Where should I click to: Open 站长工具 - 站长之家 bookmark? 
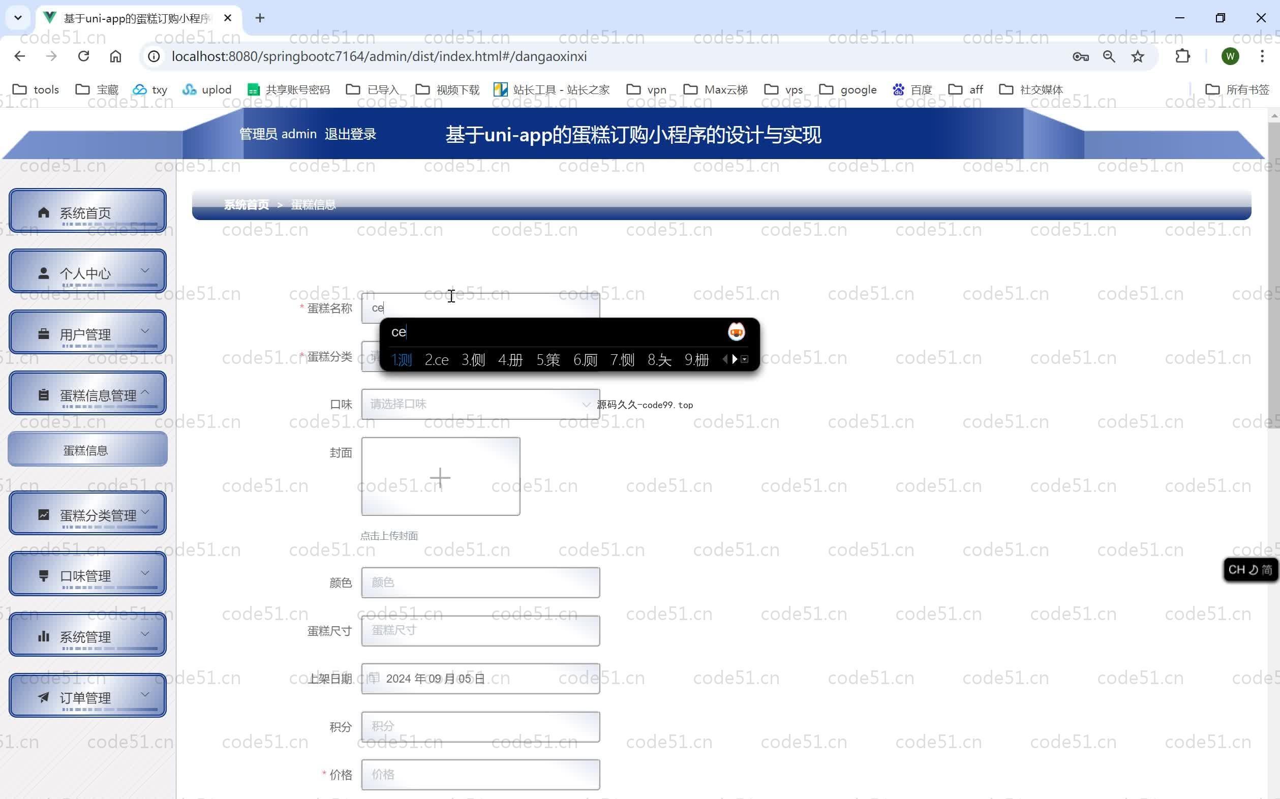pyautogui.click(x=551, y=89)
